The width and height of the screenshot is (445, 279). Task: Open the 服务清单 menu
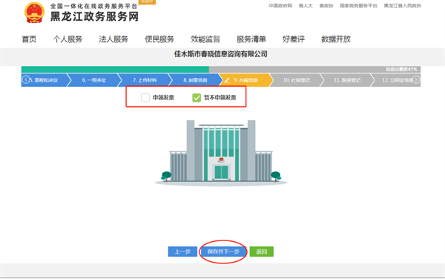click(251, 39)
